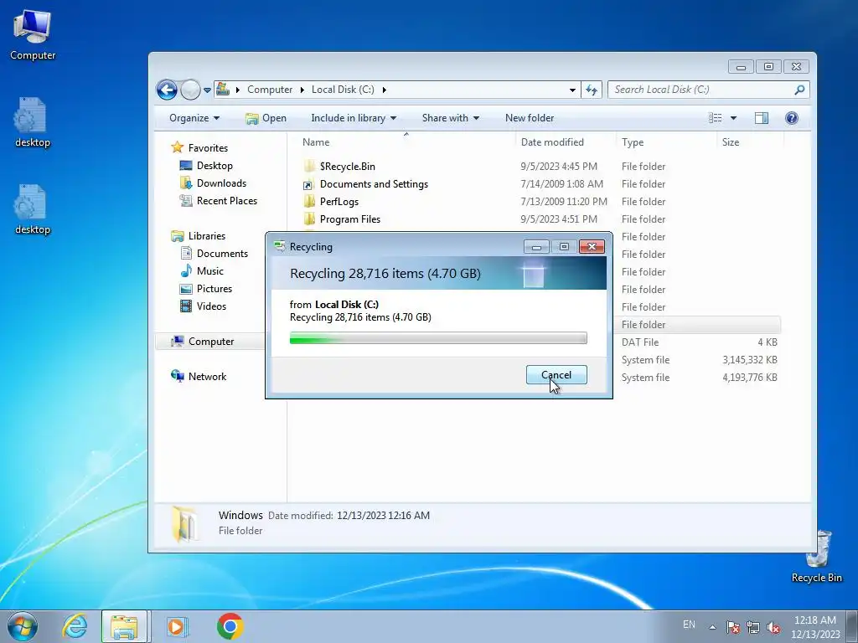The height and width of the screenshot is (643, 858).
Task: Open the Organize menu
Action: 194,118
